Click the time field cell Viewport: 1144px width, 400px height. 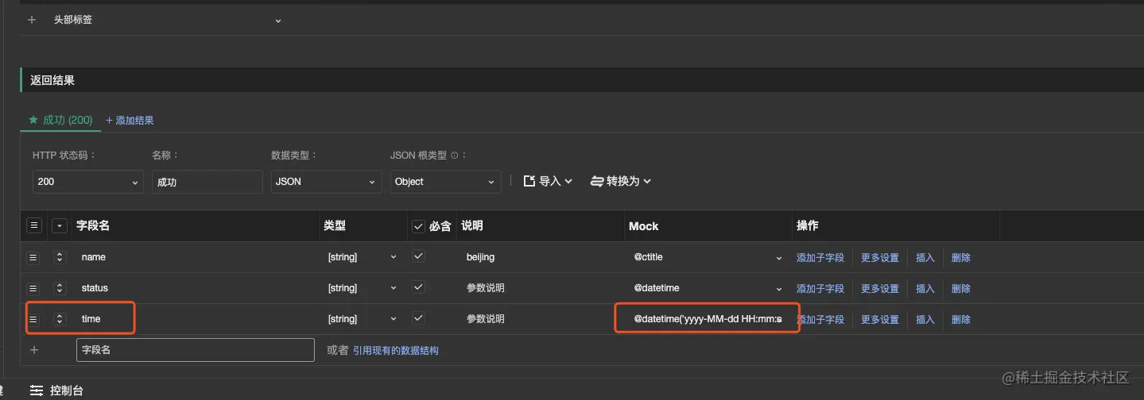click(196, 319)
